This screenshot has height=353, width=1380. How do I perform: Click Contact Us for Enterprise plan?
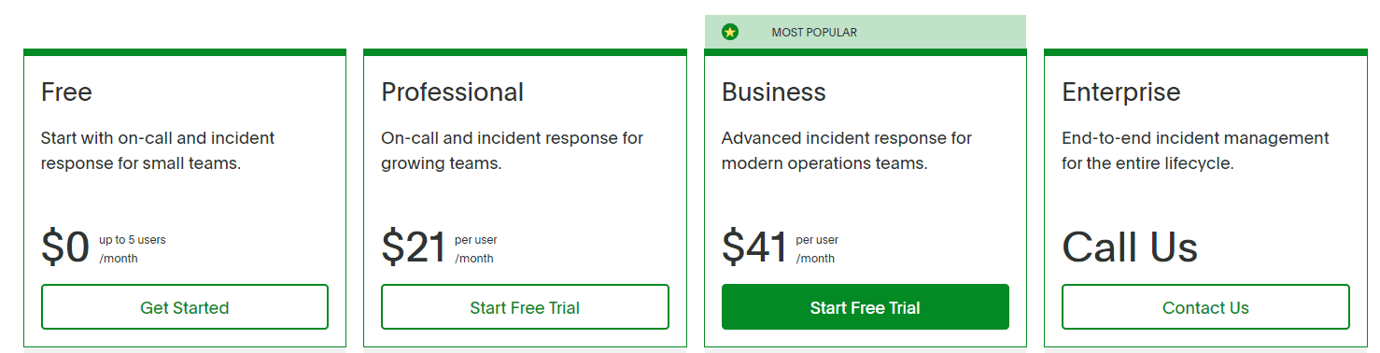(1205, 307)
